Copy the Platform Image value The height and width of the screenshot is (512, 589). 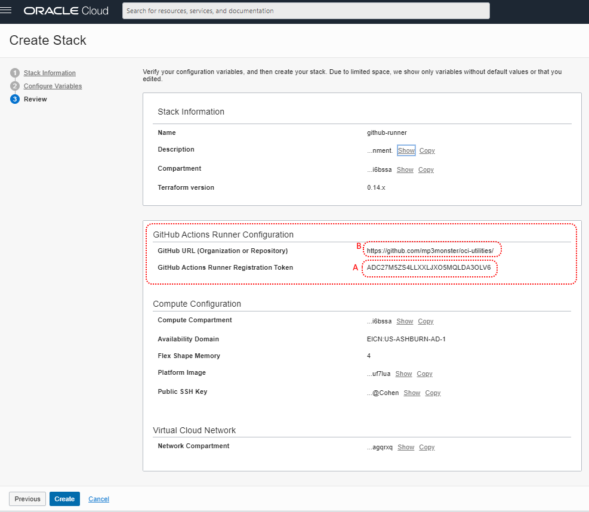[424, 374]
